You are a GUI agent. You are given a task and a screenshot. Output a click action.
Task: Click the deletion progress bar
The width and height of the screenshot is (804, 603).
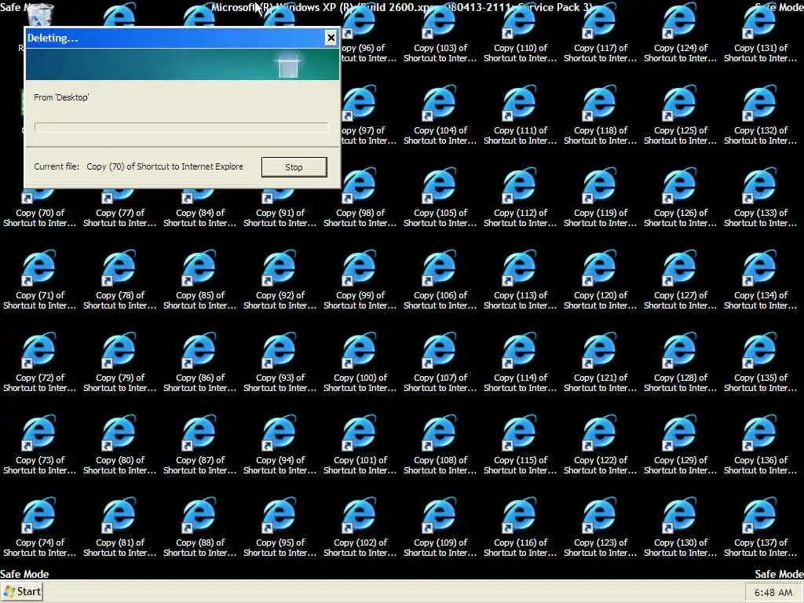[181, 127]
